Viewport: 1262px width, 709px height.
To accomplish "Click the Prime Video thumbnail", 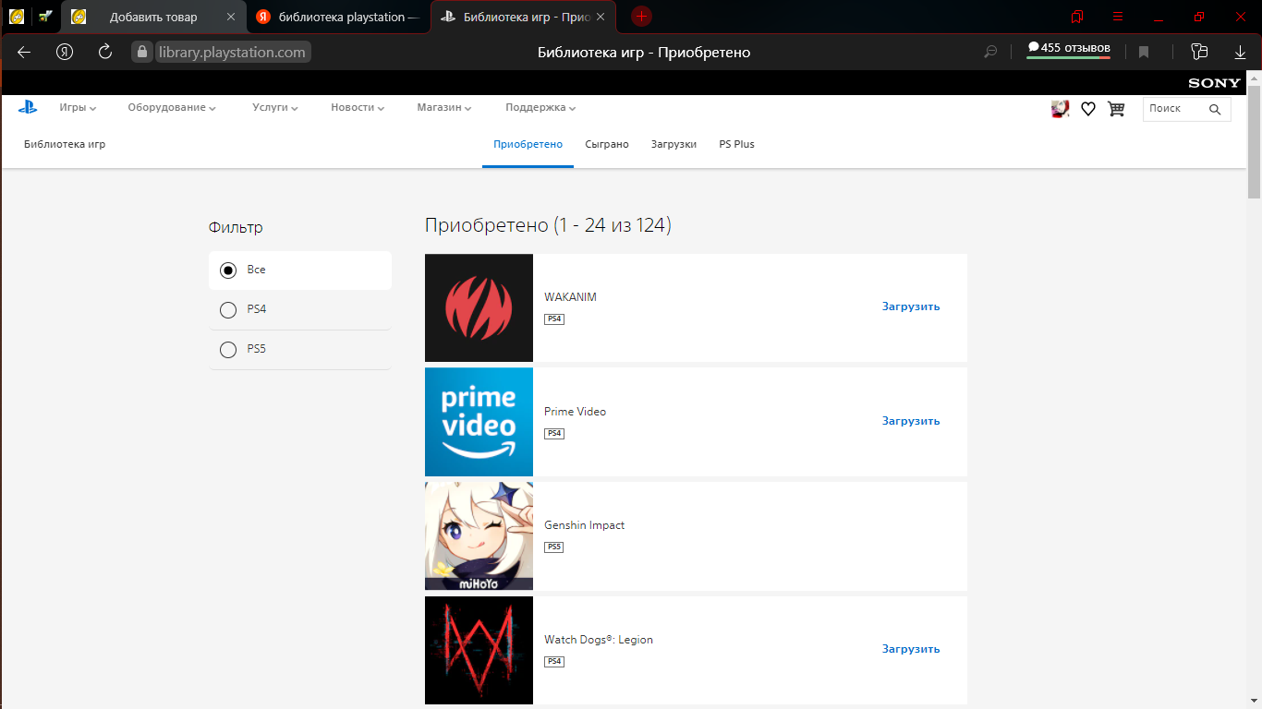I will tap(479, 422).
